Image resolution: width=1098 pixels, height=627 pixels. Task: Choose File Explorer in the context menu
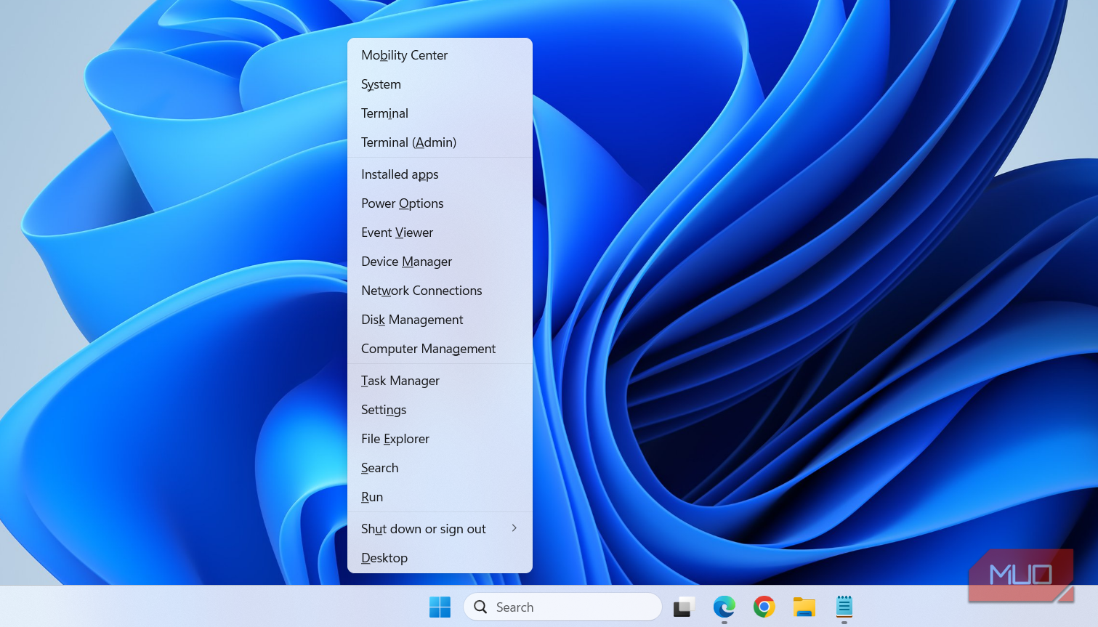[440, 439]
